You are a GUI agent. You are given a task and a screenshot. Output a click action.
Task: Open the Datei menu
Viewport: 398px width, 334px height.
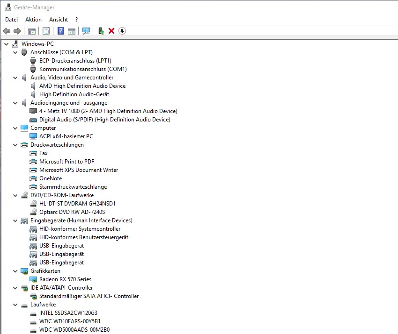(x=11, y=20)
